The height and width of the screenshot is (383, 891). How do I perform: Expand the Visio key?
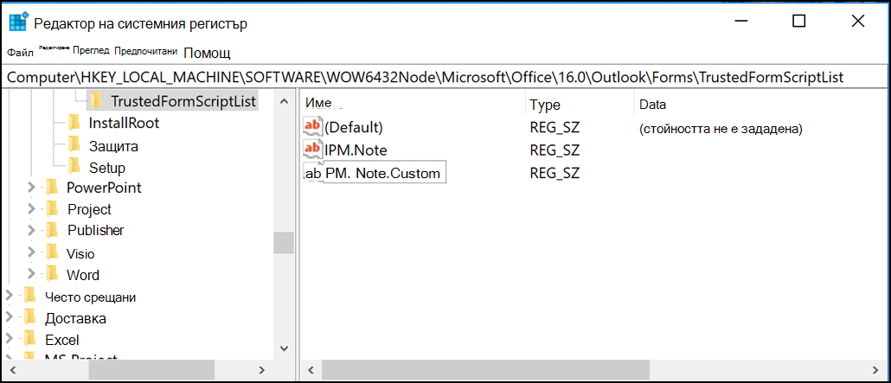(31, 253)
